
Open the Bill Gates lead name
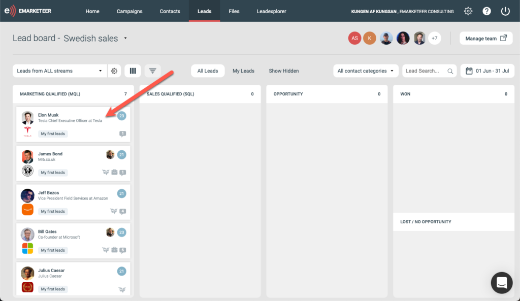coord(47,231)
